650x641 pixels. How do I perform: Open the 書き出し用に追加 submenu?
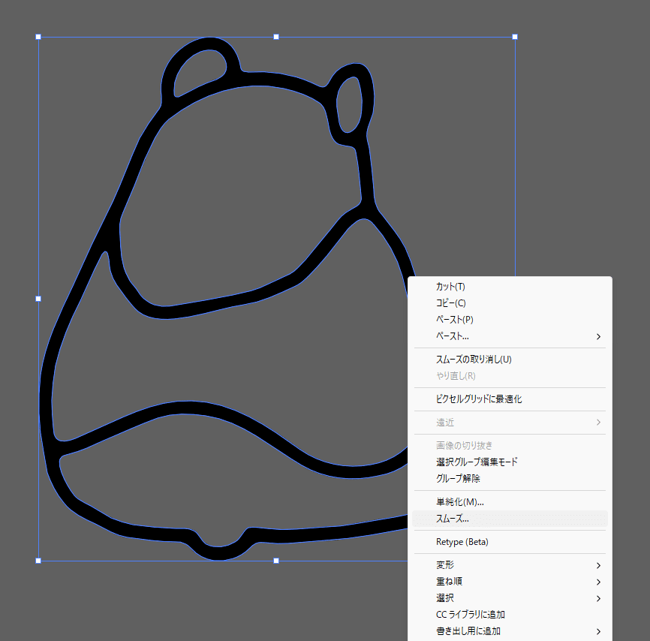coord(510,631)
